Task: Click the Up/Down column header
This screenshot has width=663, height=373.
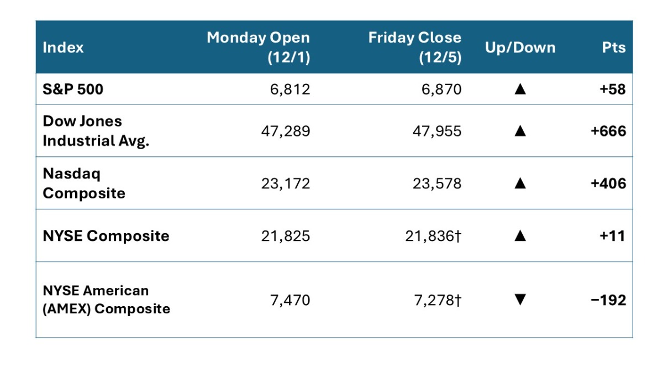Action: click(520, 48)
